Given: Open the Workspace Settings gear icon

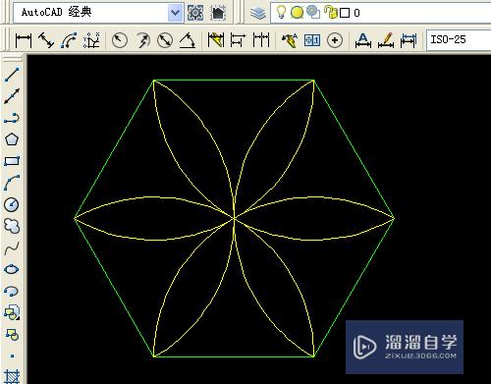Looking at the screenshot, I should [x=195, y=13].
